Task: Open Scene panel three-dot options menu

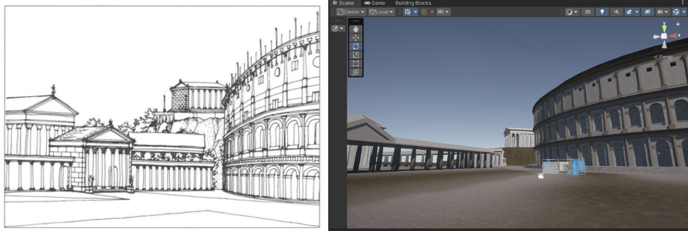Action: (x=682, y=3)
